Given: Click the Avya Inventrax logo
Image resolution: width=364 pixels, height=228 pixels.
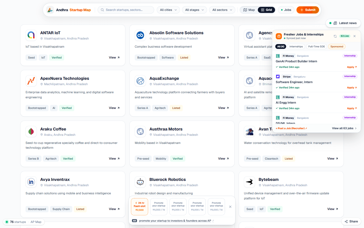Looking at the screenshot, I should (31, 182).
